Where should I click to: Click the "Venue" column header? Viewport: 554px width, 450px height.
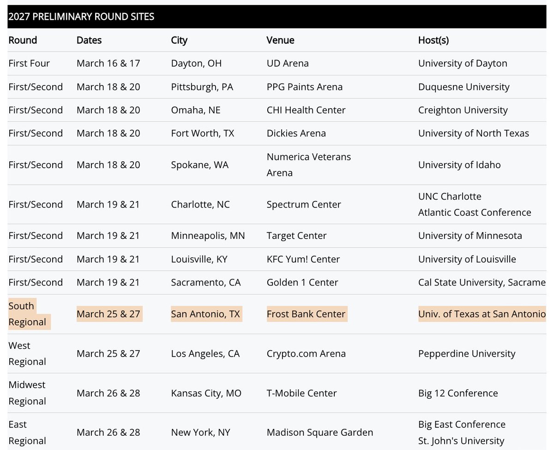[280, 40]
